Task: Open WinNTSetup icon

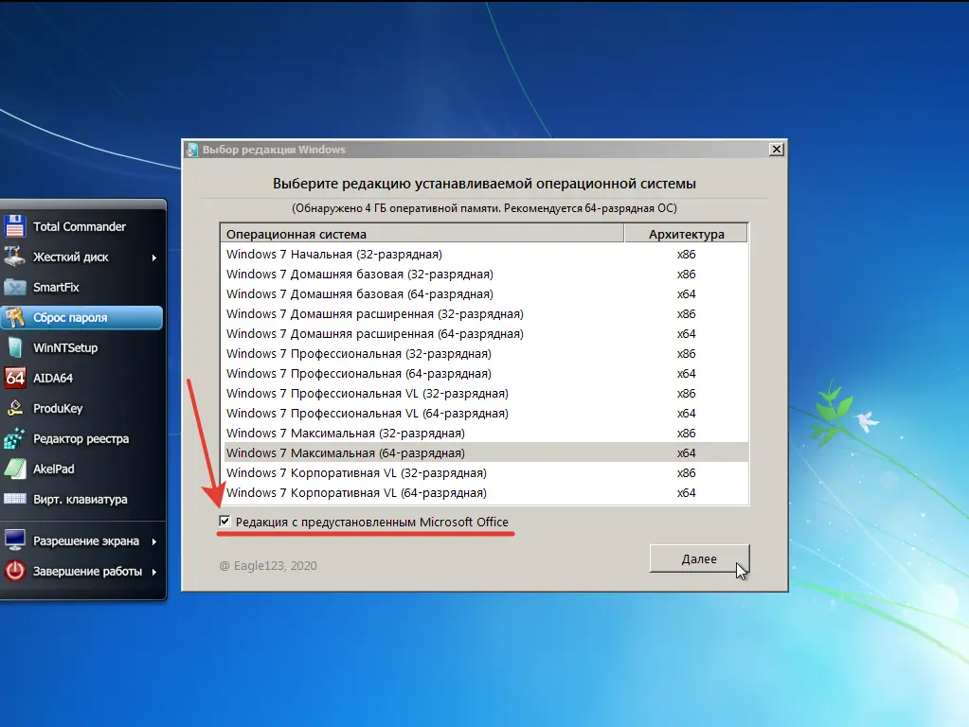Action: point(15,347)
